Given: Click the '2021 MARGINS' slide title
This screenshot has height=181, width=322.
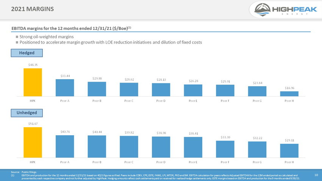Looking at the screenshot, I should tap(33, 9).
